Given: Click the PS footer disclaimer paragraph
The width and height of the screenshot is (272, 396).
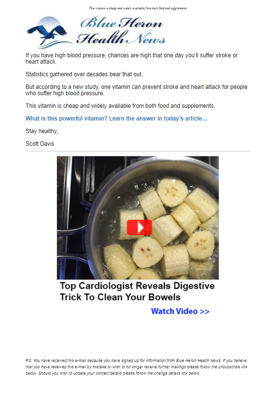Looking at the screenshot, I should pos(136,367).
